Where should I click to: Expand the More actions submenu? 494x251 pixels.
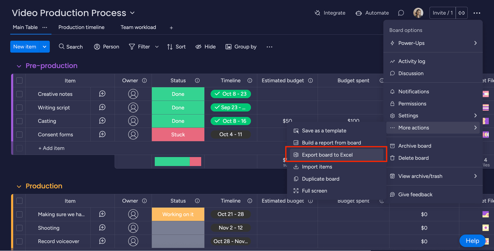click(x=432, y=128)
